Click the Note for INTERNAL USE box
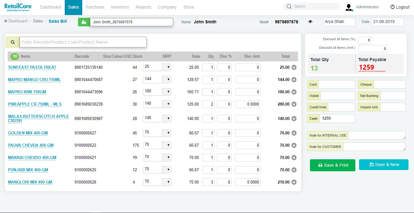Viewport: 414px width, 213px height. click(377, 135)
